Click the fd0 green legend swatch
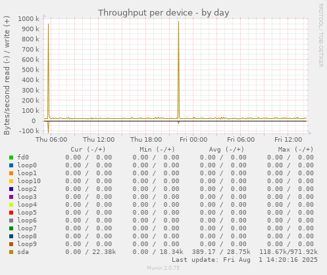Screen dimensions: 327x275 (11, 158)
